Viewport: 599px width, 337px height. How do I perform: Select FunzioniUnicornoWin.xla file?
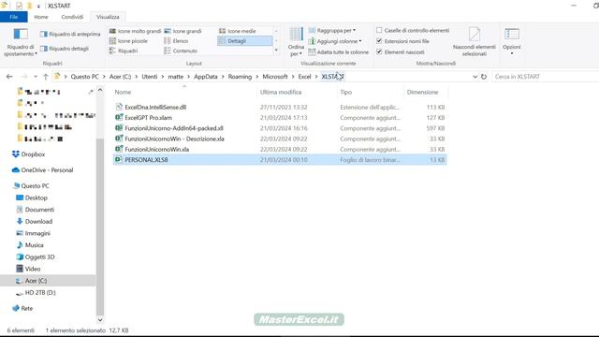156,150
